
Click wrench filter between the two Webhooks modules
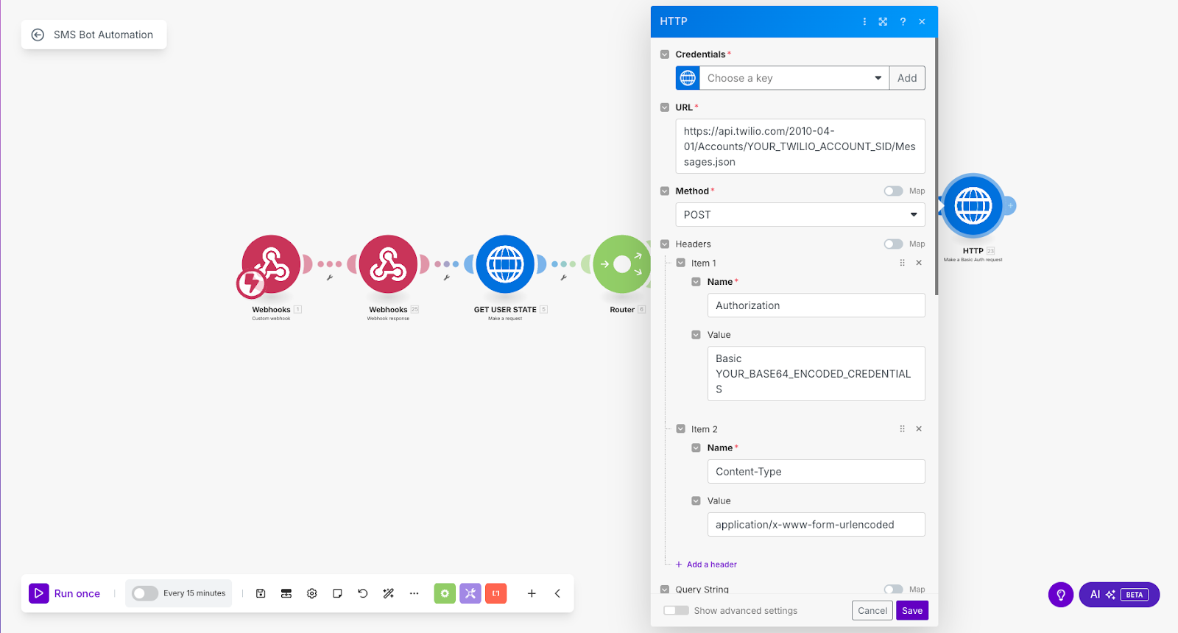(x=330, y=277)
